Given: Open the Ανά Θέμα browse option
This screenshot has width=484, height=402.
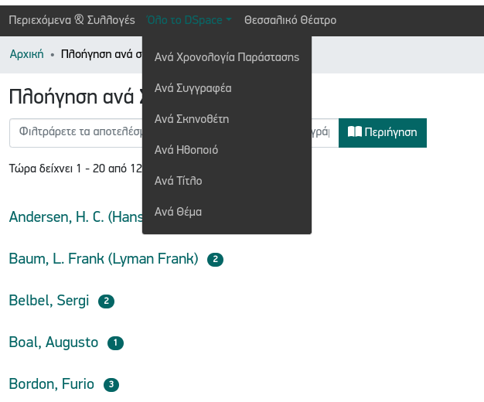Looking at the screenshot, I should (x=179, y=212).
